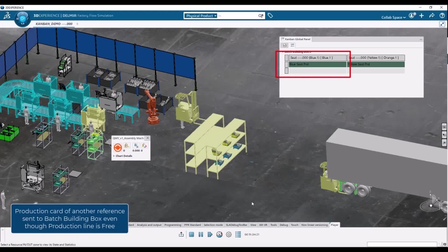Click the Share arrow icon

pos(432,16)
